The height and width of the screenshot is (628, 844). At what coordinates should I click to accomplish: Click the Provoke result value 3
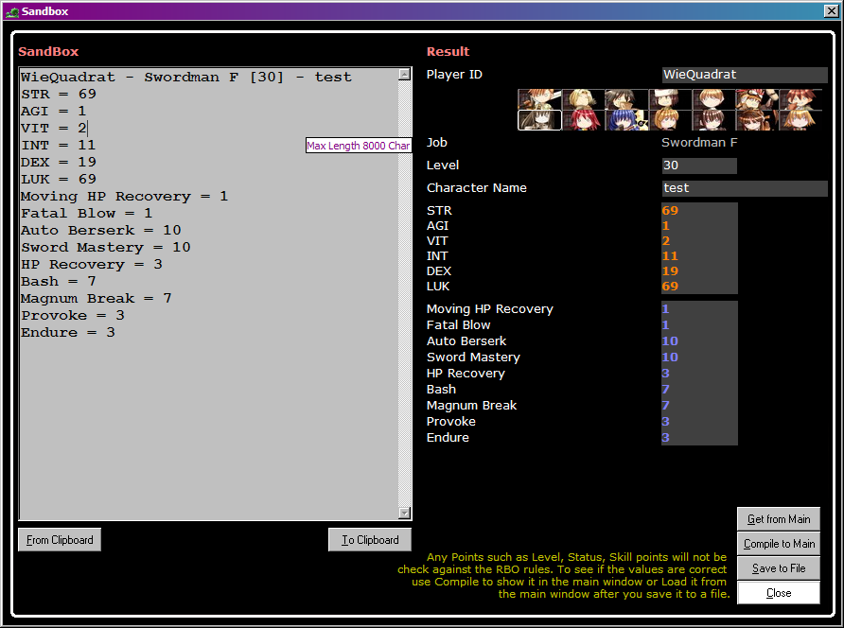666,422
